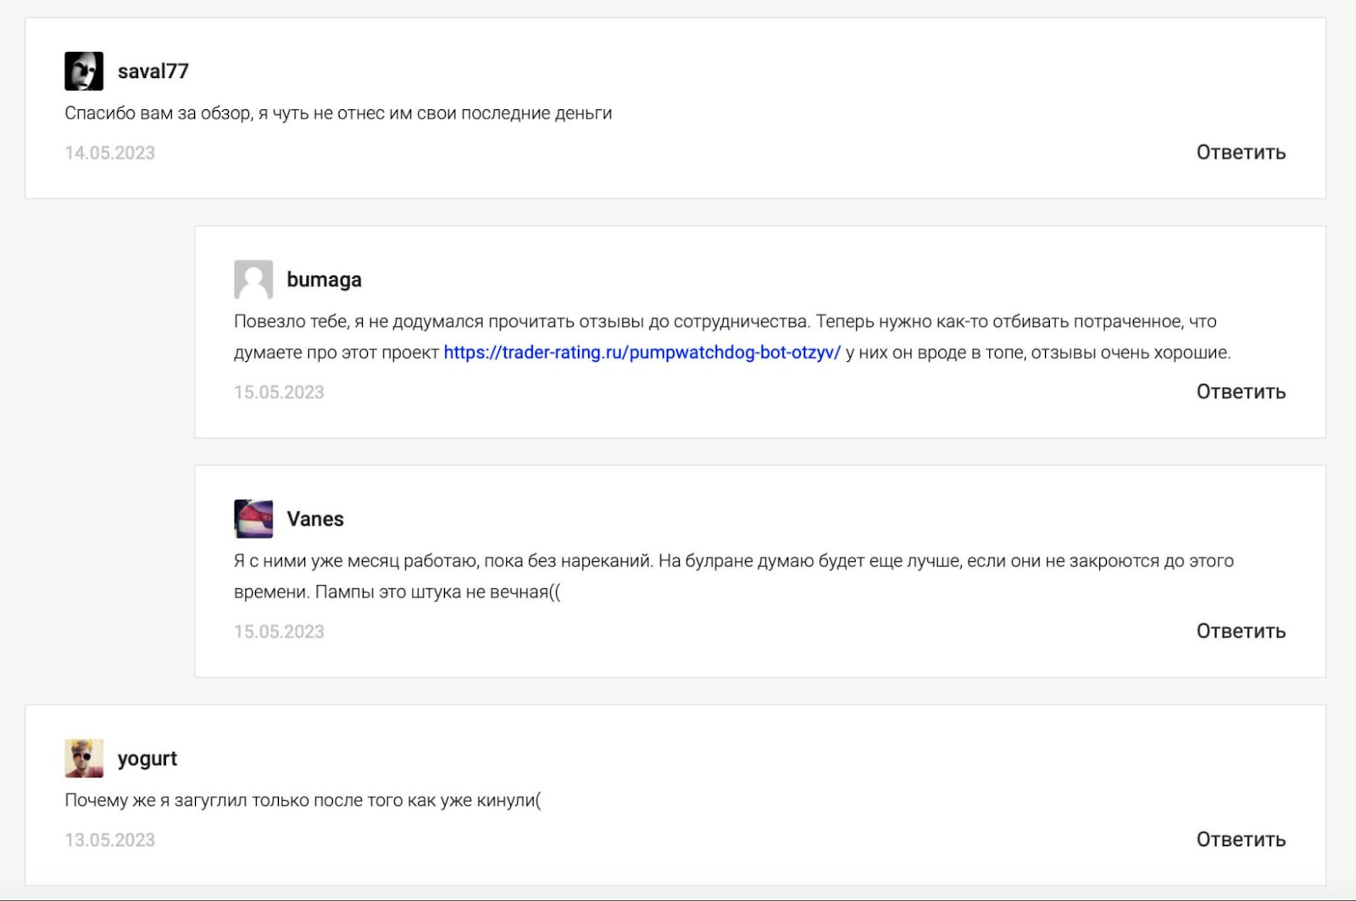Click the 14.05.2023 date stamp
The height and width of the screenshot is (901, 1356).
110,153
